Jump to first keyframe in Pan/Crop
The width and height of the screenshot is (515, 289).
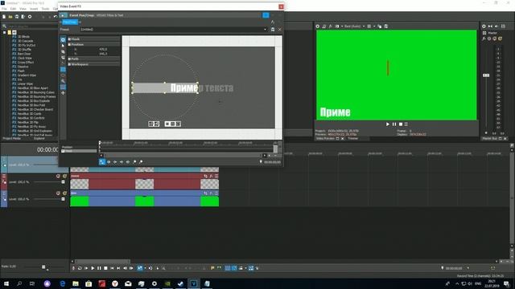click(109, 162)
